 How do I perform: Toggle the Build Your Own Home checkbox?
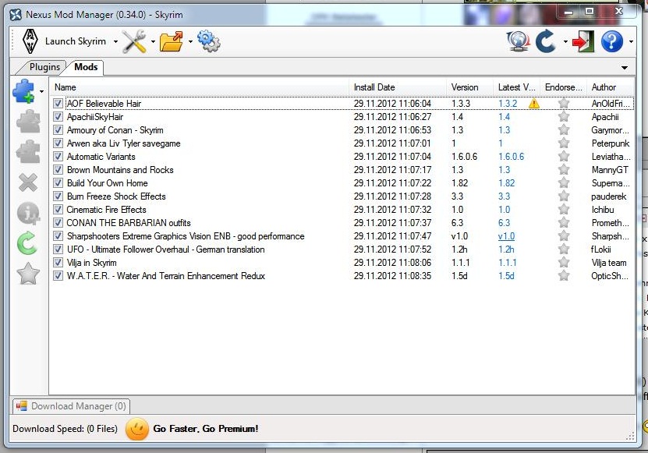[x=58, y=183]
